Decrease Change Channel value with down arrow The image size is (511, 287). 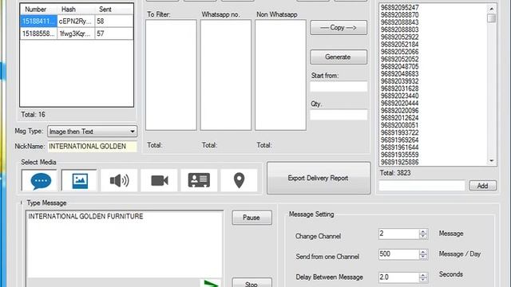point(423,237)
